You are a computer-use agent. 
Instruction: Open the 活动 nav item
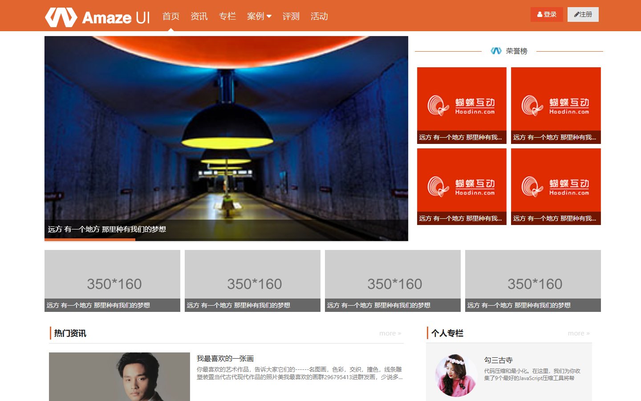(319, 16)
